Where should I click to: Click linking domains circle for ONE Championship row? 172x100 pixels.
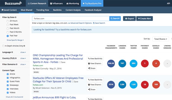coord(167,64)
